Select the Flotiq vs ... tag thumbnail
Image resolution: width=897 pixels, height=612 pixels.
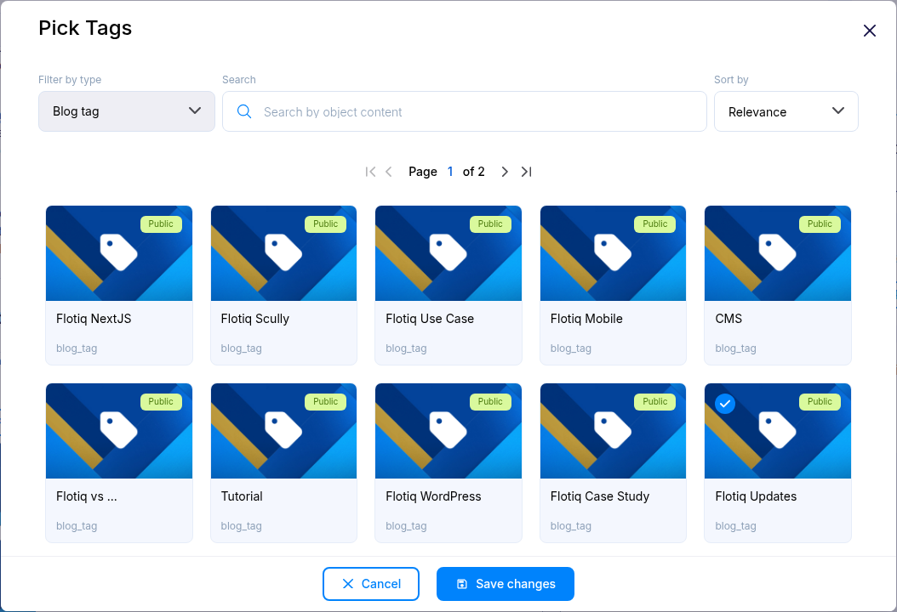click(119, 431)
